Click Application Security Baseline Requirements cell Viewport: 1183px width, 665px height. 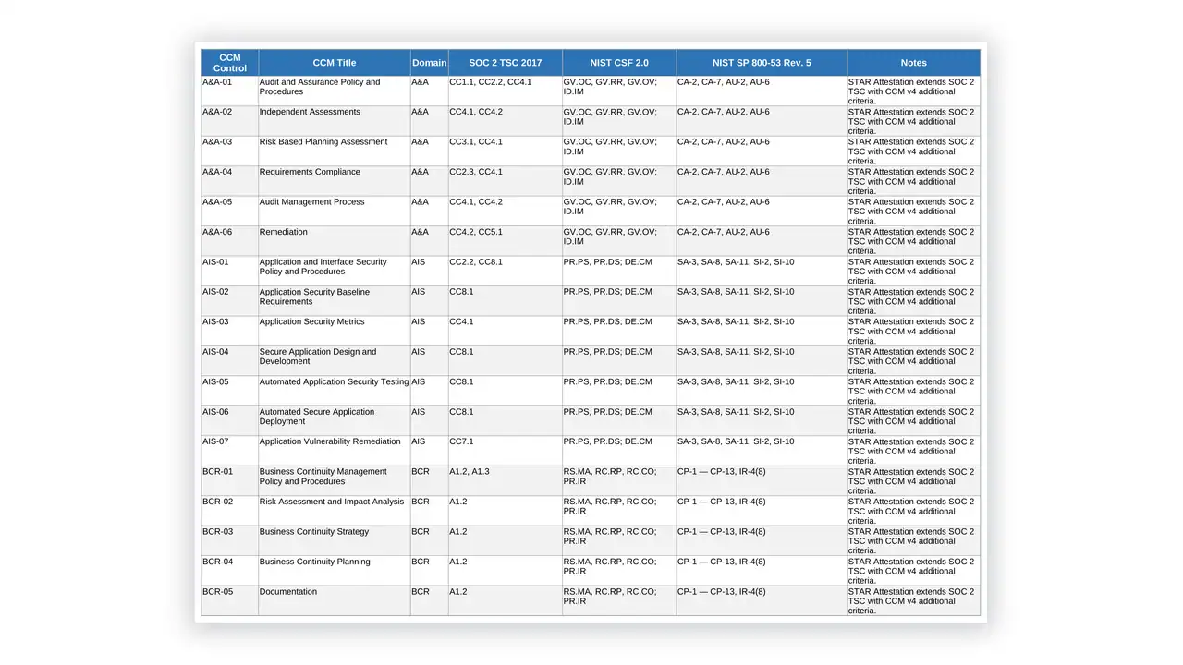point(335,301)
